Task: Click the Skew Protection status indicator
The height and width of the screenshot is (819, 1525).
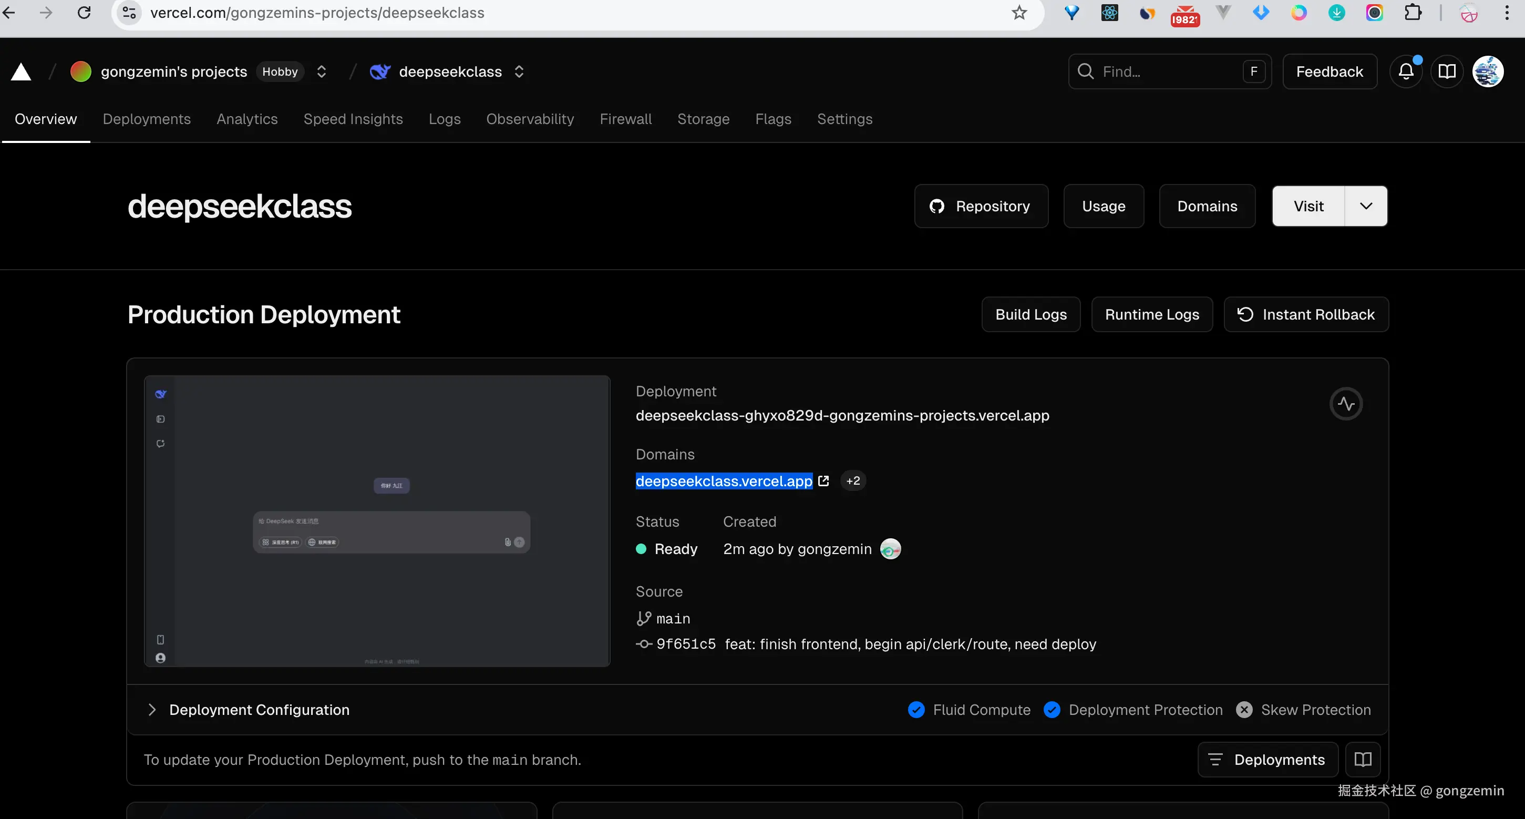Action: (x=1304, y=710)
